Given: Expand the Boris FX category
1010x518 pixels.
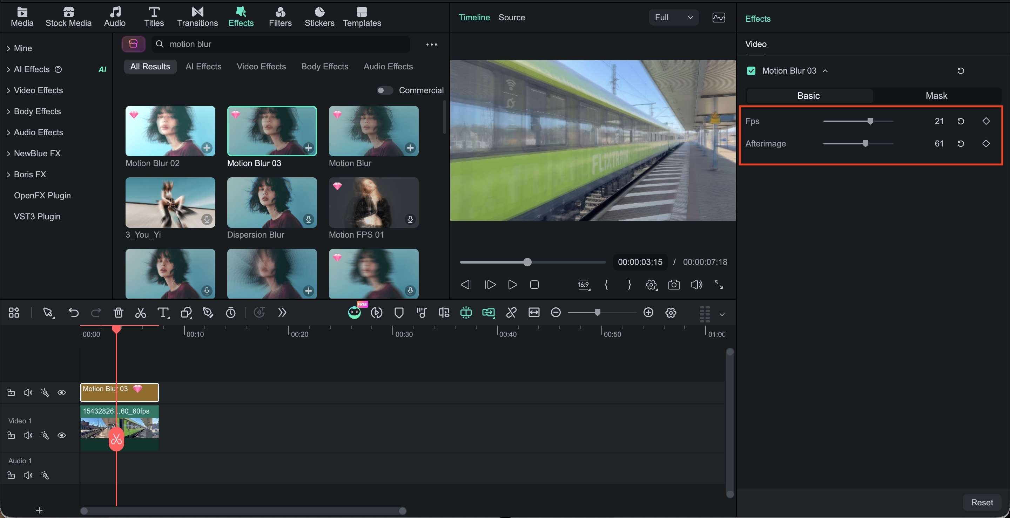Looking at the screenshot, I should 8,175.
